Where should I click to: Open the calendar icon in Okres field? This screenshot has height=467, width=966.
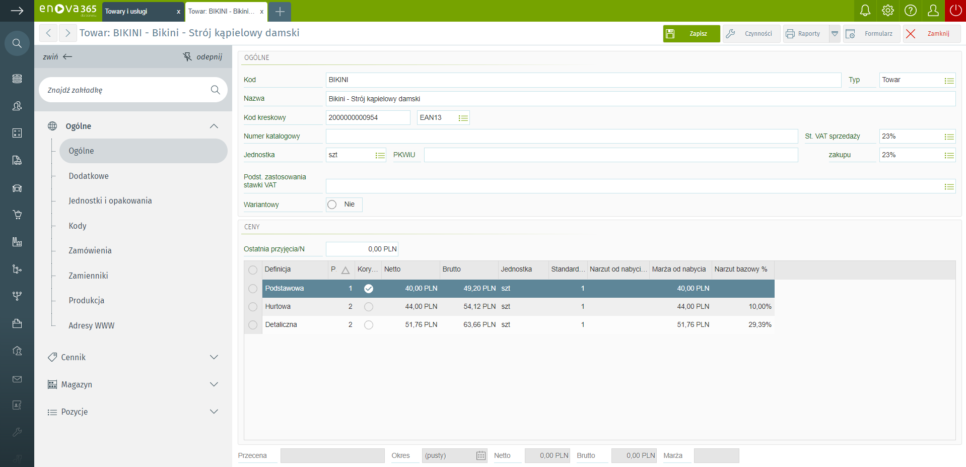point(480,455)
